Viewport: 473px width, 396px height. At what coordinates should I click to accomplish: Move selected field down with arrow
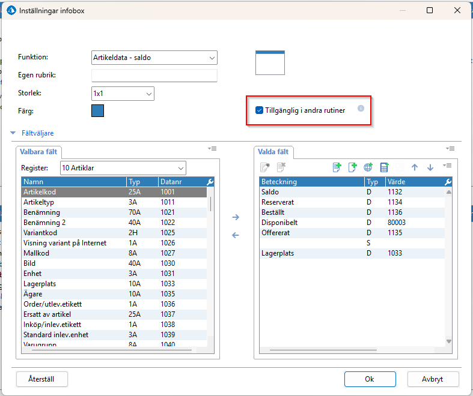pos(430,168)
